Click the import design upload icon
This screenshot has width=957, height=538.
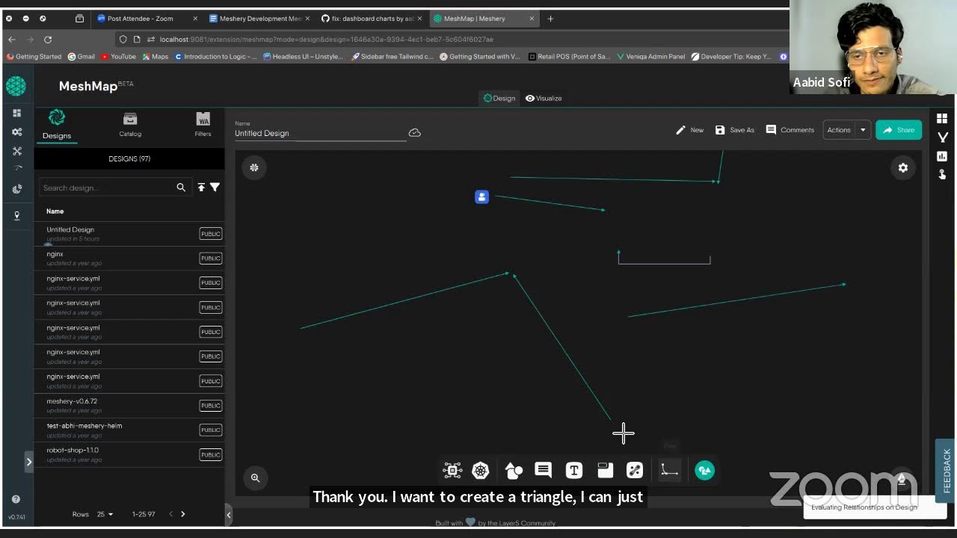coord(201,188)
